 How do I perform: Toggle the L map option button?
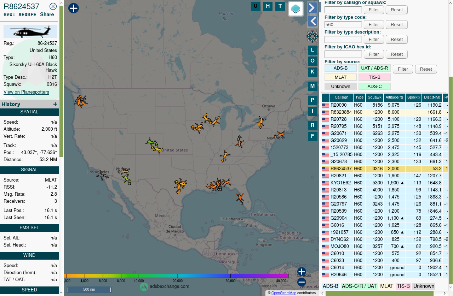(x=312, y=50)
